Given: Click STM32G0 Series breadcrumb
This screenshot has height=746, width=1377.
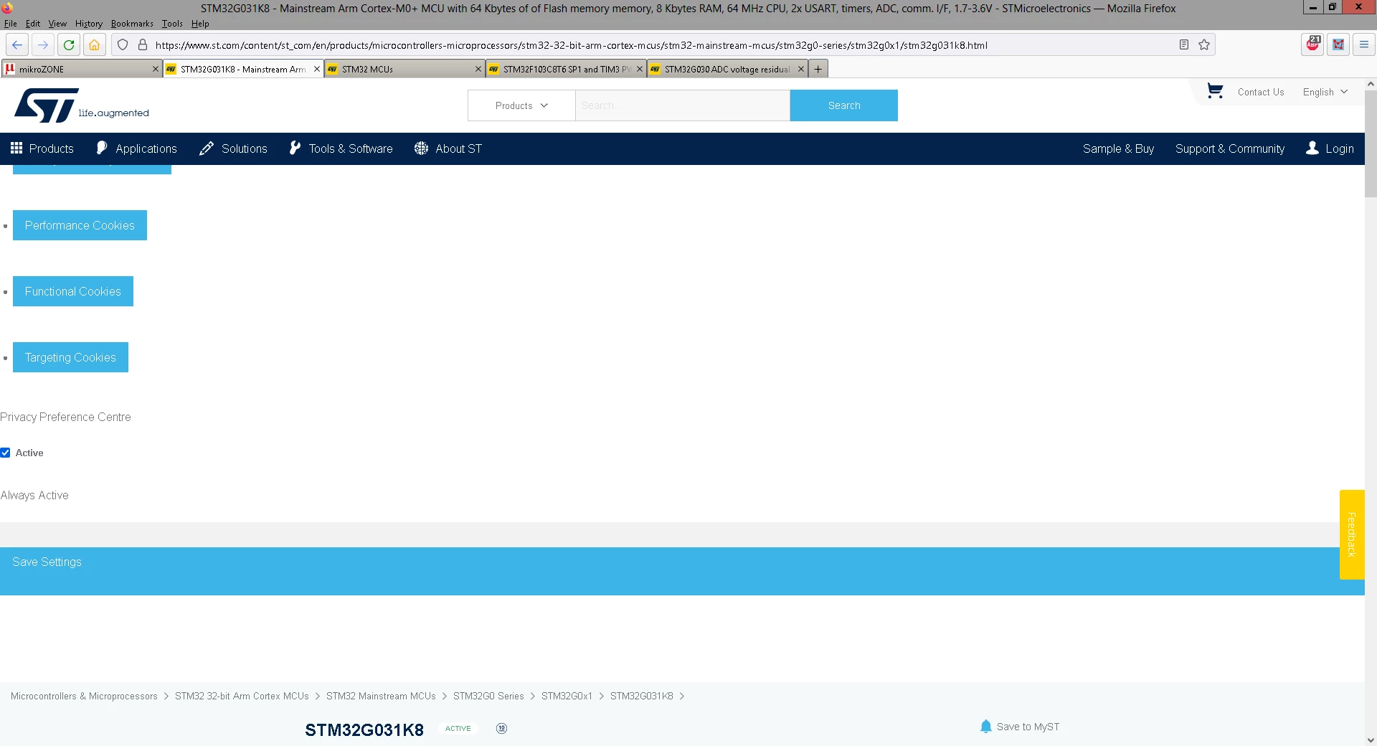Looking at the screenshot, I should (x=488, y=696).
